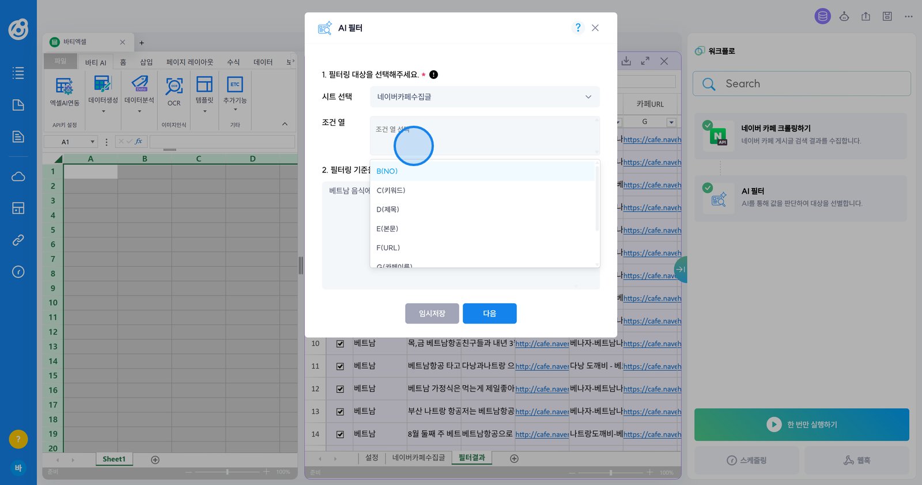Switch to 바티 AI ribbon tab

point(96,62)
